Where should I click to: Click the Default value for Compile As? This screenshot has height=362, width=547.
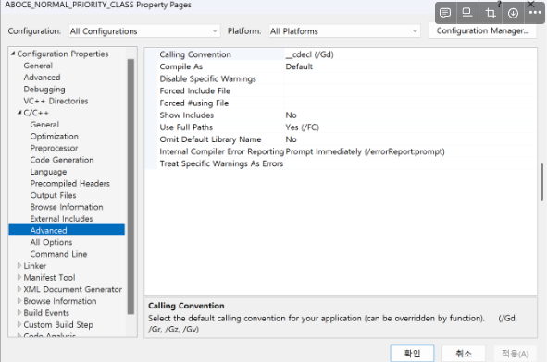coord(299,66)
